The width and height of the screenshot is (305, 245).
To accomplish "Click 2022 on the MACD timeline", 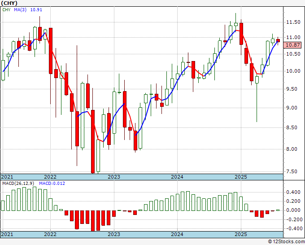I will point(50,234).
